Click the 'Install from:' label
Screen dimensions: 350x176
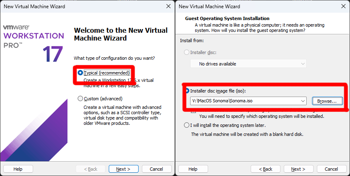point(192,41)
